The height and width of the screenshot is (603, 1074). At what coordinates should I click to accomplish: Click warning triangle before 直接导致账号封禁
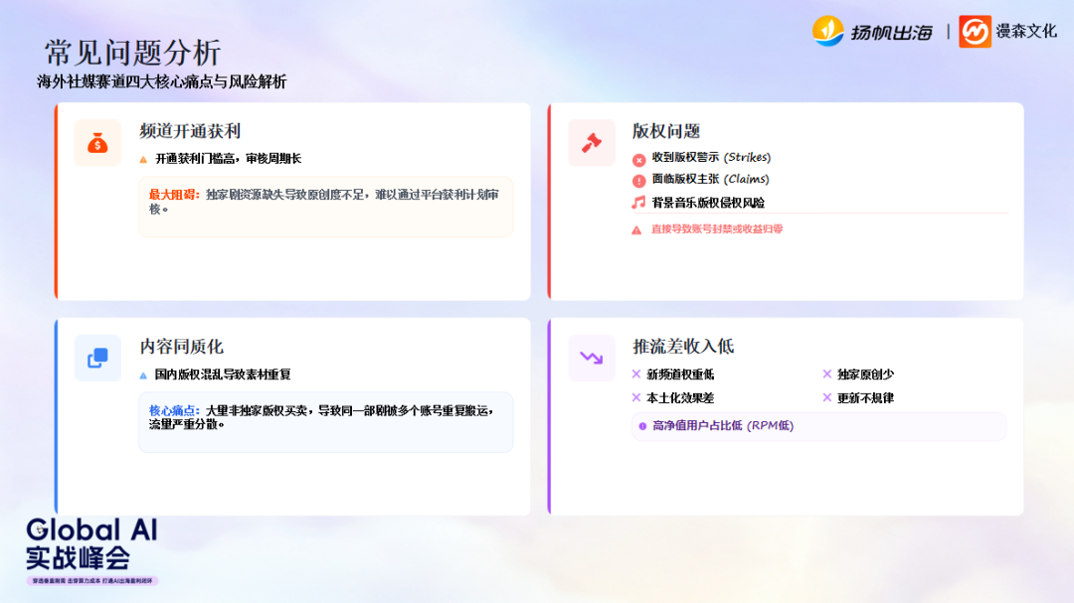point(636,230)
